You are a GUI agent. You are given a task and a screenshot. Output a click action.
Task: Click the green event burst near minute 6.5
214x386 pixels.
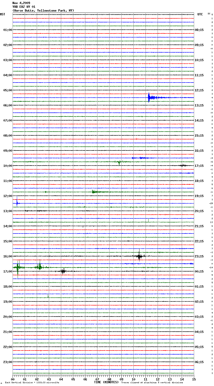pyautogui.click(x=94, y=192)
